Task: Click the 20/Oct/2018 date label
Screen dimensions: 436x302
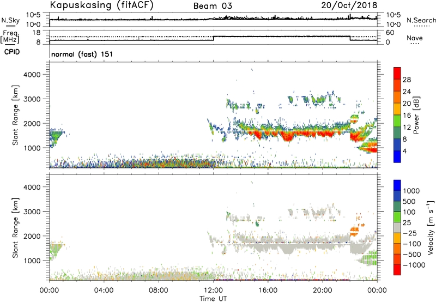Action: (349, 5)
